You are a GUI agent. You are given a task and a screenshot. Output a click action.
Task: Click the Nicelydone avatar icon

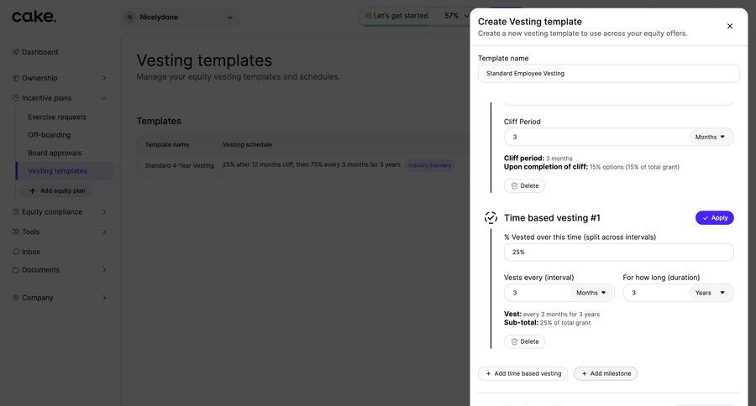[129, 17]
